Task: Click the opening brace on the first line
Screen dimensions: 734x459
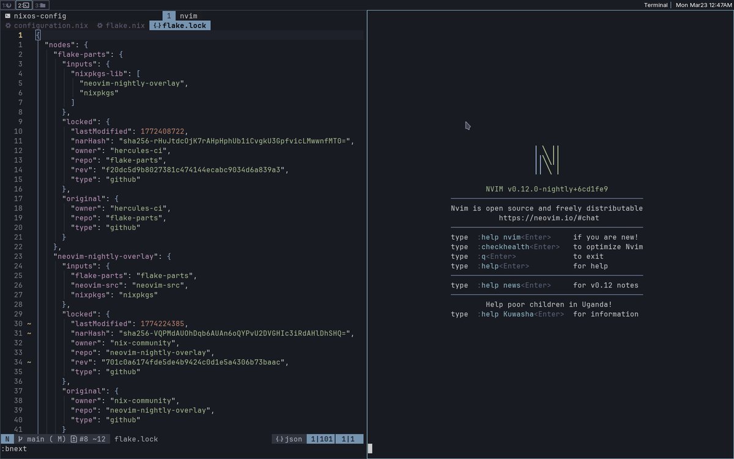Action: point(38,35)
